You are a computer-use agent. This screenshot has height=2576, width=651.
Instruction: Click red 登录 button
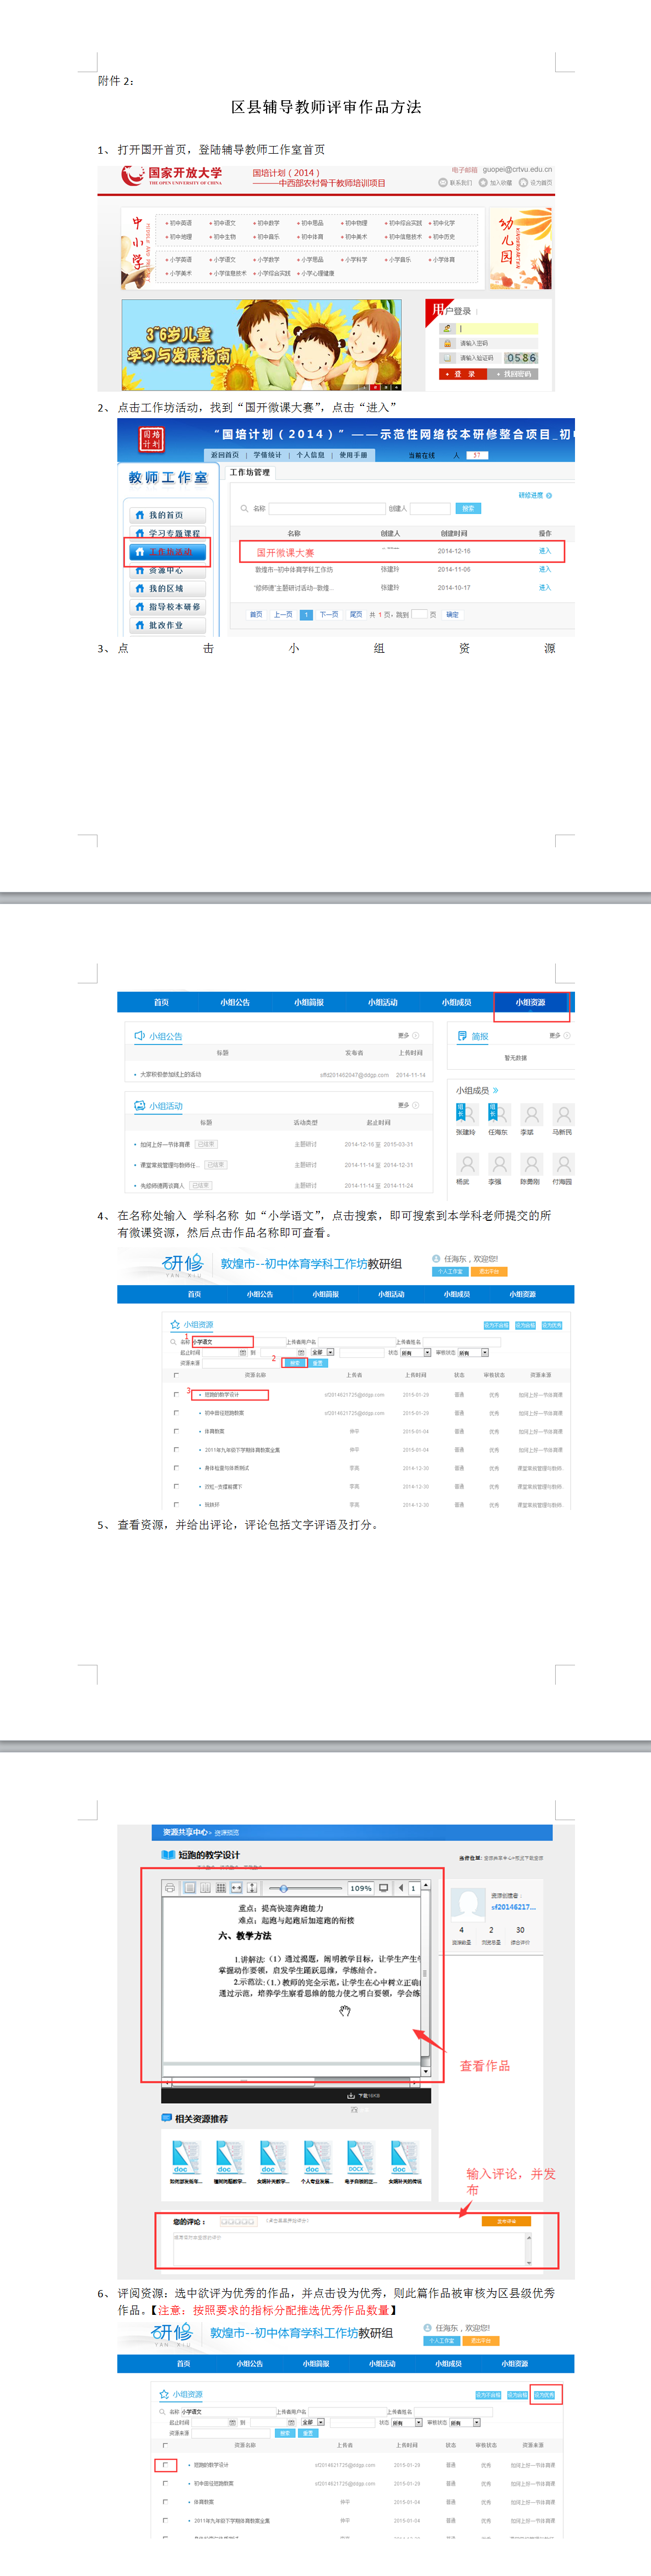pos(463,374)
